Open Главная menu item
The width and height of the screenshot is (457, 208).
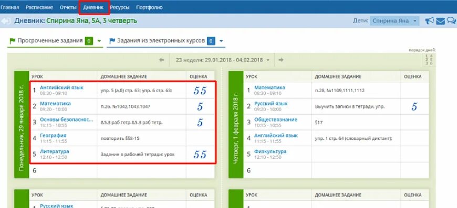pos(9,7)
